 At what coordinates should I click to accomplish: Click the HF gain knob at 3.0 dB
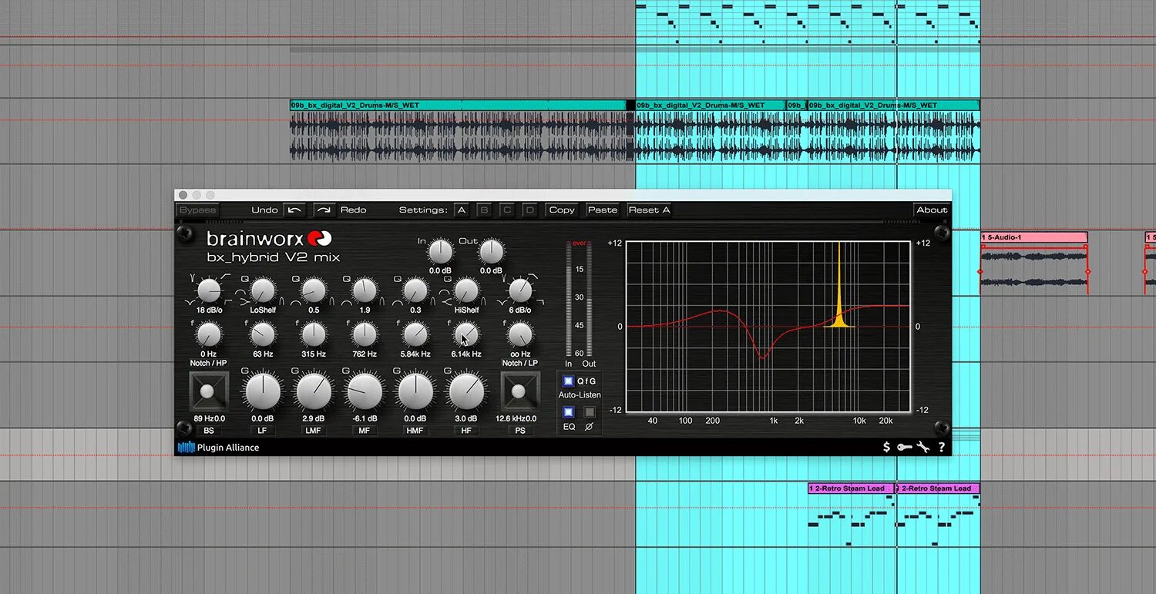466,391
